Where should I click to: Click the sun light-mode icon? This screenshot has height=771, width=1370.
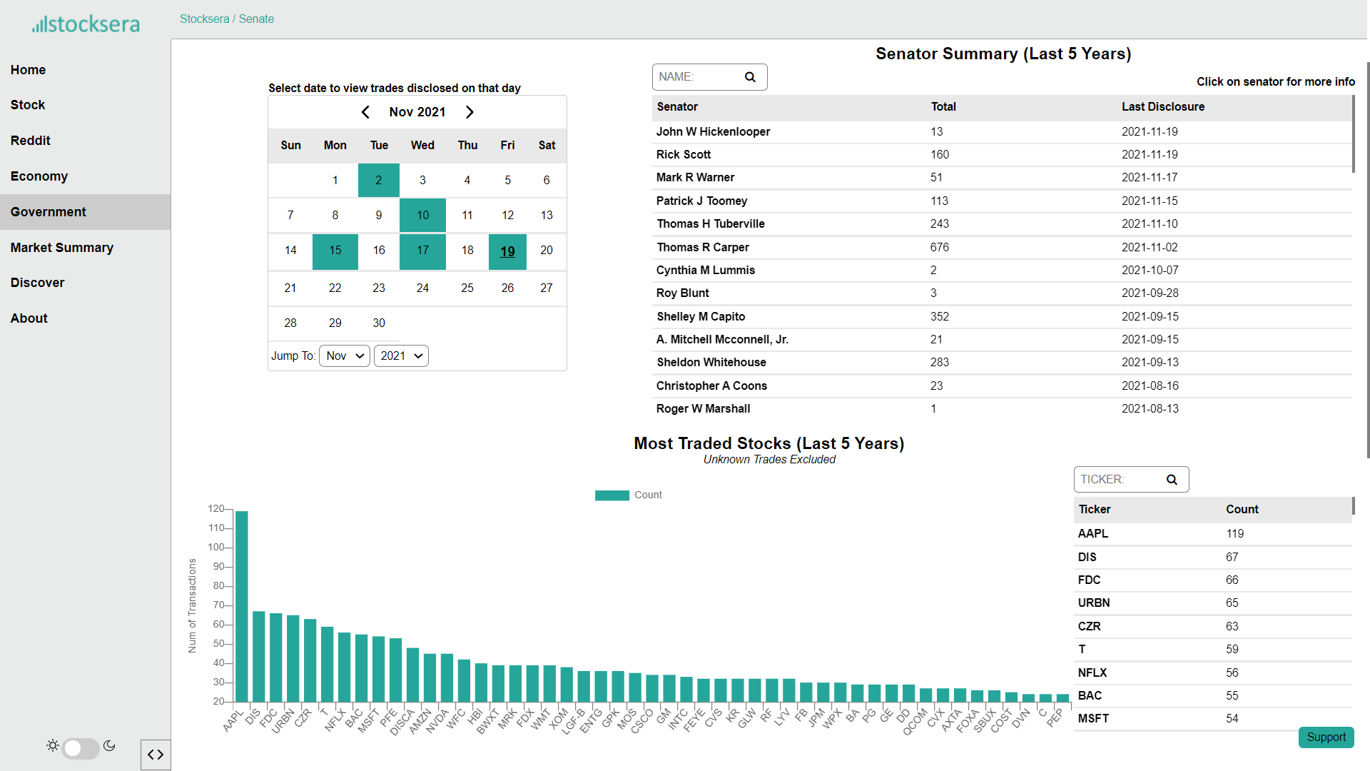tap(52, 745)
